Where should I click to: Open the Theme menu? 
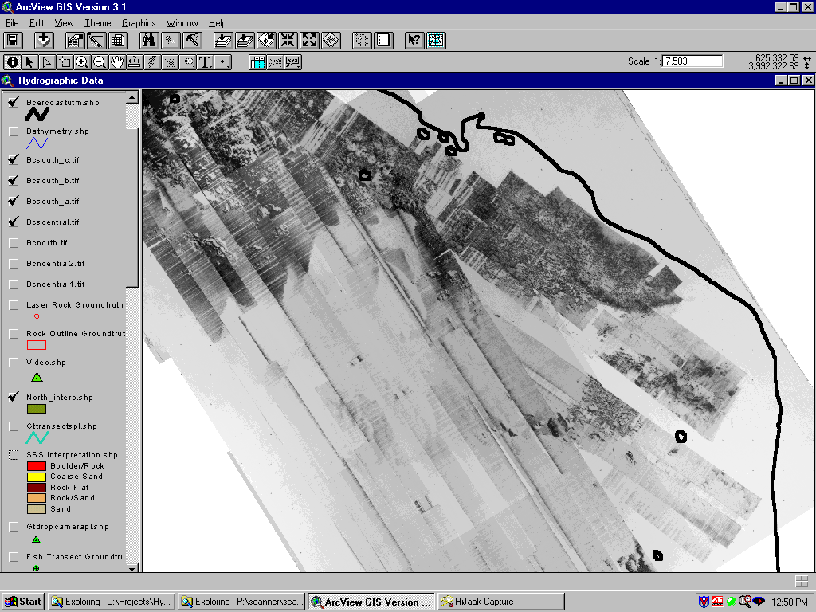(98, 23)
